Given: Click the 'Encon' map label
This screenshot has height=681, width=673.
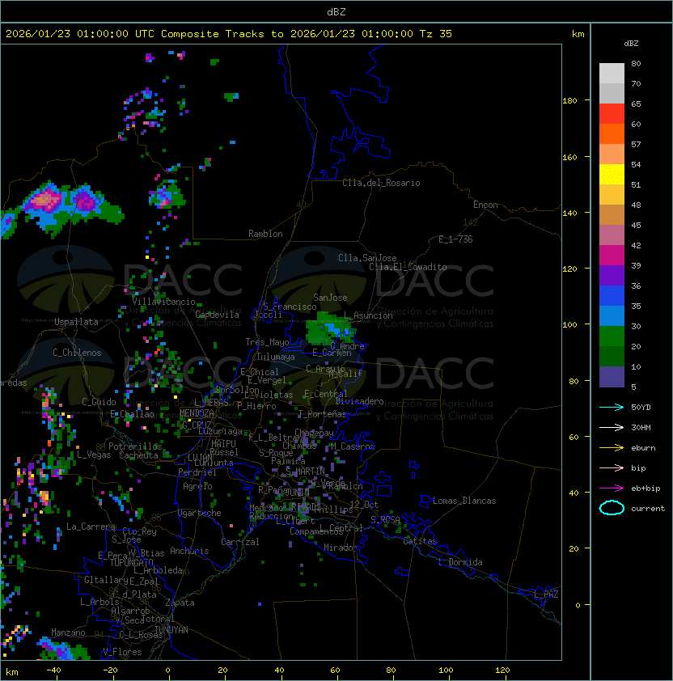Looking at the screenshot, I should (485, 205).
